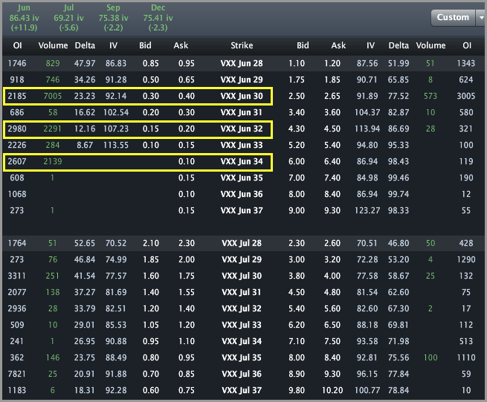The image size is (487, 402).
Task: Click call open interest 7821 on Jul 36
Action: click(x=17, y=374)
